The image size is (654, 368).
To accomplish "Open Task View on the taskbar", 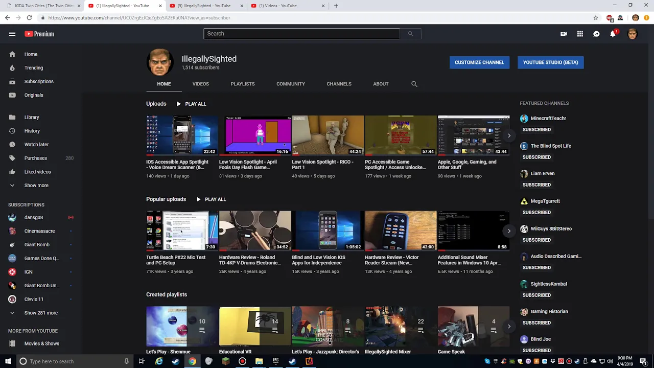I will [x=142, y=361].
